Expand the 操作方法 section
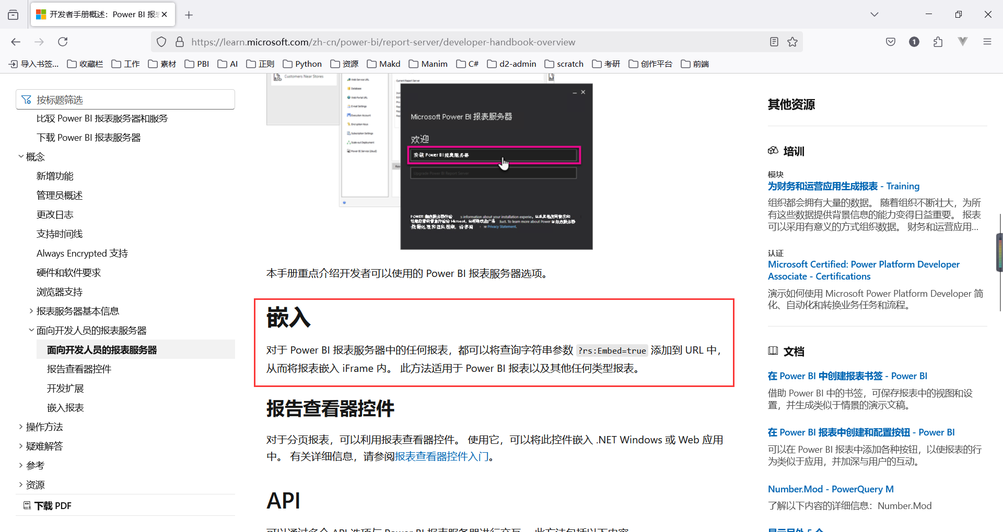This screenshot has width=1003, height=532. [x=21, y=427]
